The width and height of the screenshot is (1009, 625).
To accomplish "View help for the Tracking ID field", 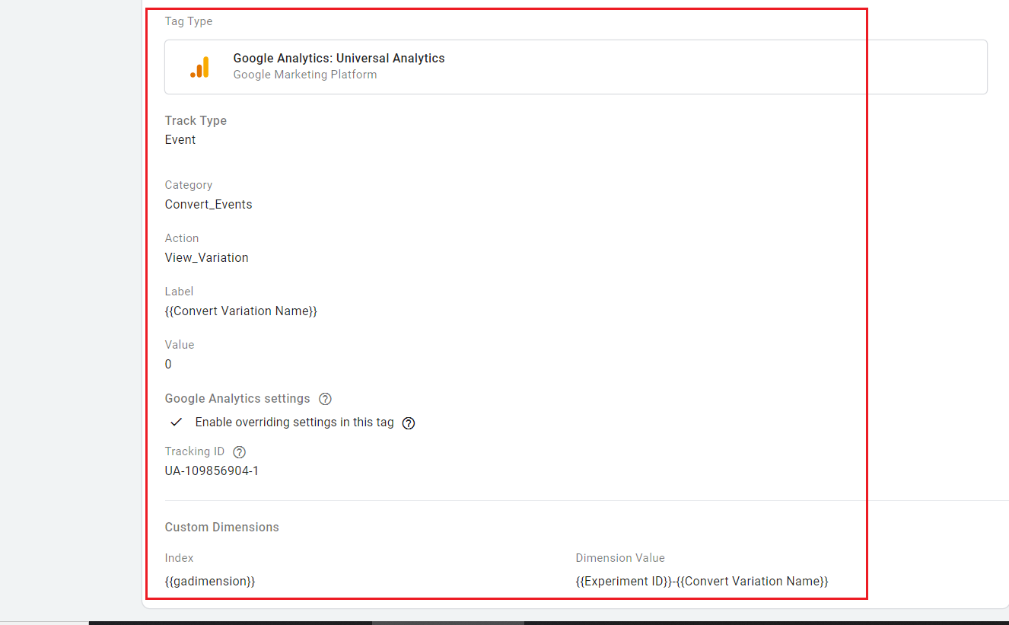I will point(239,451).
